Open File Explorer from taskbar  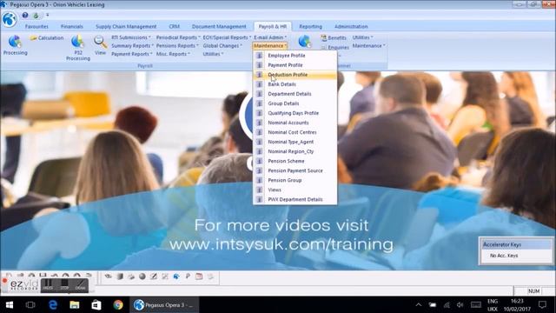coord(75,304)
